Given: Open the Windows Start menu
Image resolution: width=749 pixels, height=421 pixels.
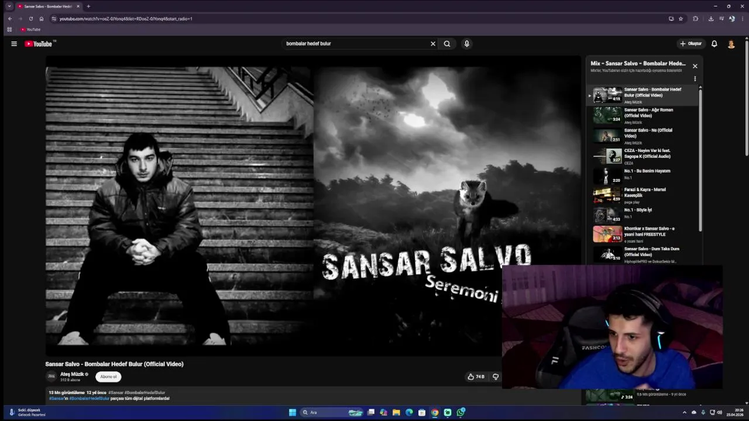Looking at the screenshot, I should coord(293,412).
